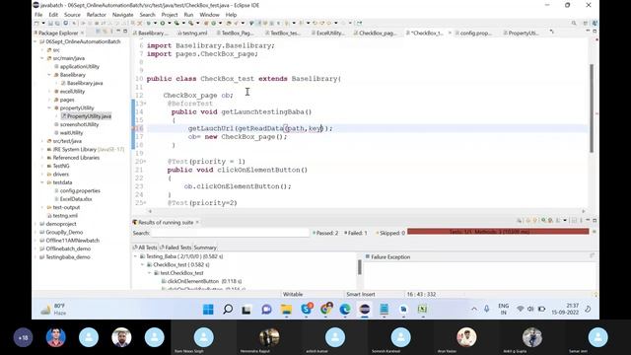The image size is (631, 355).
Task: Collapse the test.CheckBox_test results node
Action: [149, 272]
